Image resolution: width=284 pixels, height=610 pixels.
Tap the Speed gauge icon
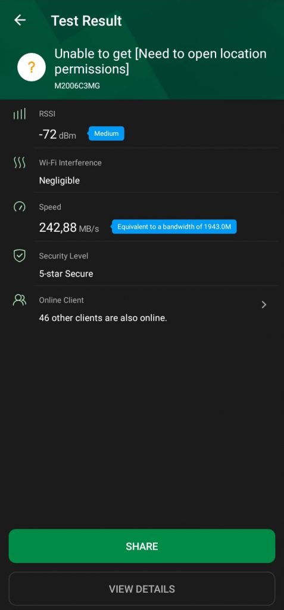point(20,207)
